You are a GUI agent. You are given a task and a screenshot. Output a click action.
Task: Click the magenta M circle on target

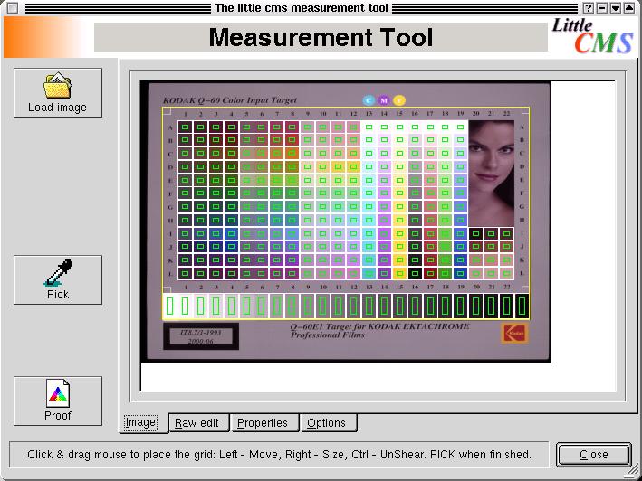pyautogui.click(x=384, y=100)
